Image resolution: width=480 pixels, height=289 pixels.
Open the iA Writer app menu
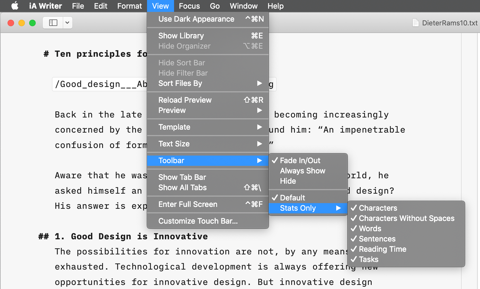pos(45,6)
